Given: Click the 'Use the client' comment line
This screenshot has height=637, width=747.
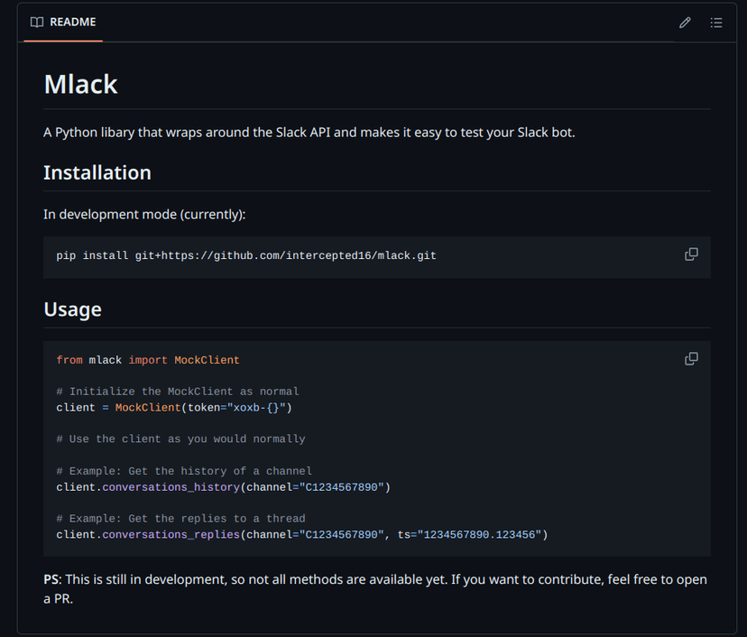Looking at the screenshot, I should tap(180, 439).
